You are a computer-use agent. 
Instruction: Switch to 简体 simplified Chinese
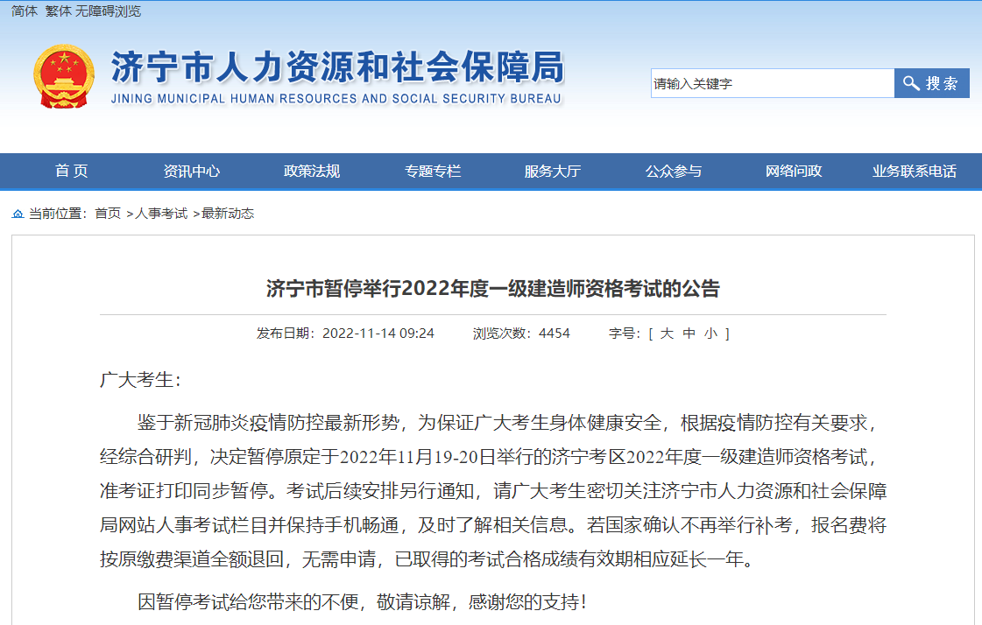point(24,11)
